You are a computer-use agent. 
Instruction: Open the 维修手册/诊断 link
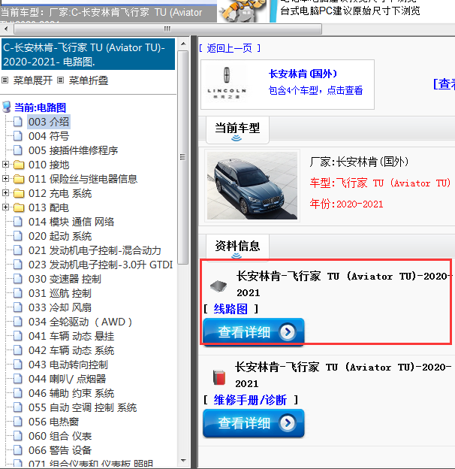250,400
